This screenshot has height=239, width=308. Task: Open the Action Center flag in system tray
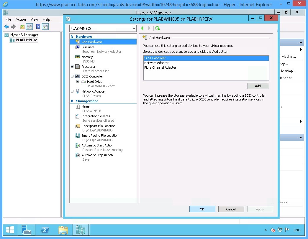click(286, 230)
